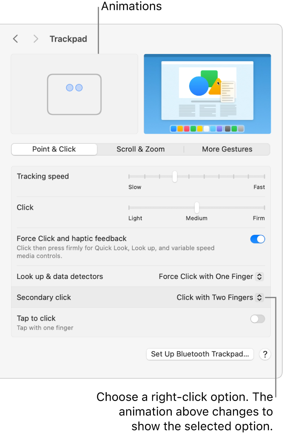Viewport: 284px width, 438px height.
Task: Set Click pressure to the Light end
Action: [x=129, y=208]
